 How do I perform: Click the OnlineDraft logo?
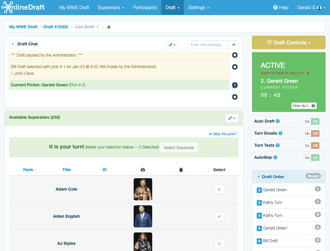pyautogui.click(x=23, y=7)
